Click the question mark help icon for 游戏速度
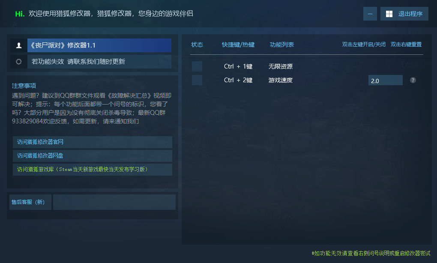Image resolution: width=437 pixels, height=263 pixels. tap(413, 80)
